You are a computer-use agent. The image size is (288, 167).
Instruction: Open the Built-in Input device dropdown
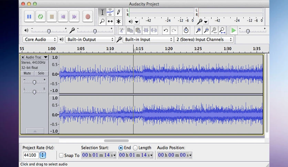(148, 40)
